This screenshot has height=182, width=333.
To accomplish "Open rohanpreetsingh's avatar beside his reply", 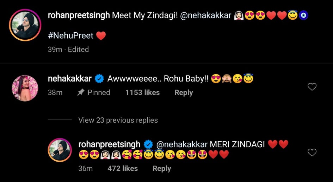I will pyautogui.click(x=60, y=150).
